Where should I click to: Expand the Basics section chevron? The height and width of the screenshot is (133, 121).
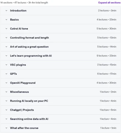click(x=6, y=20)
